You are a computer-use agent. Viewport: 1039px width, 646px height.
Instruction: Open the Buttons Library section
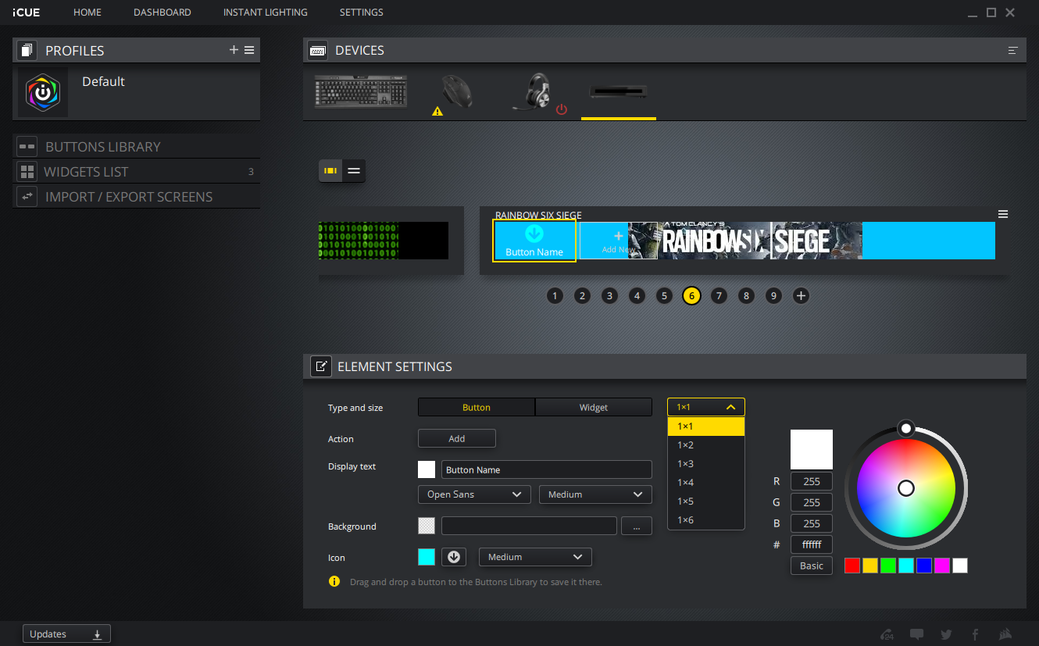click(x=137, y=147)
